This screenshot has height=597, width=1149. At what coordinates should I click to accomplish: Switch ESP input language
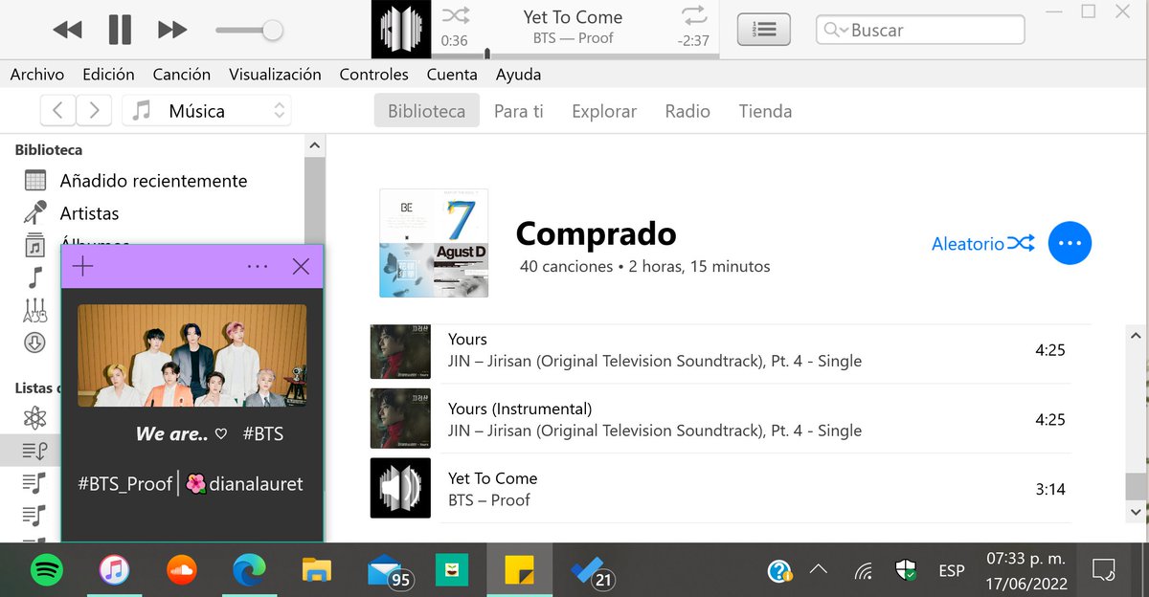951,571
